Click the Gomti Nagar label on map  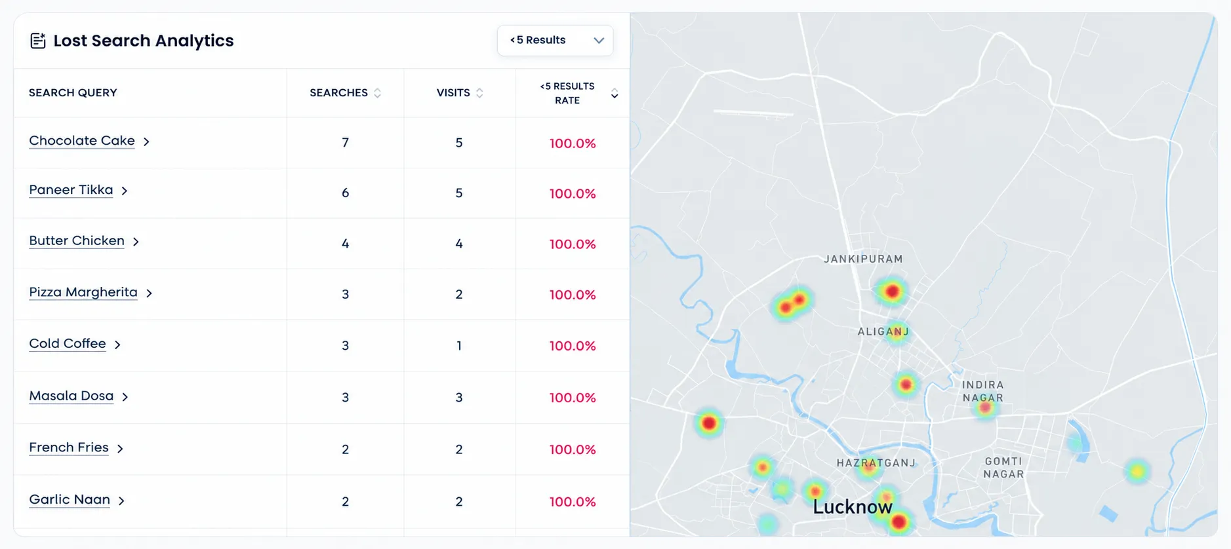point(1003,468)
